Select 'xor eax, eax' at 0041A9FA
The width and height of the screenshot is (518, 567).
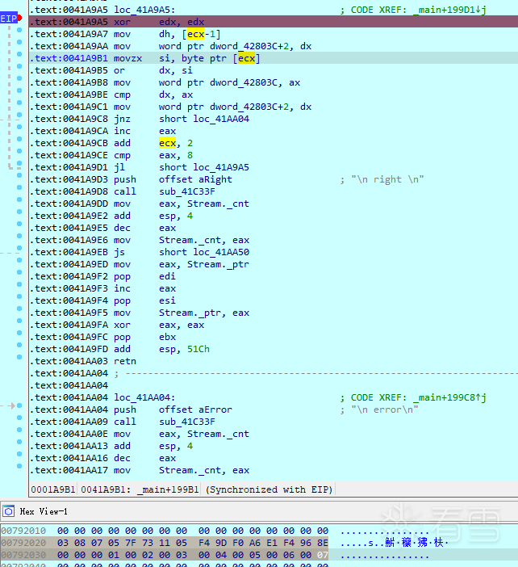pos(159,325)
